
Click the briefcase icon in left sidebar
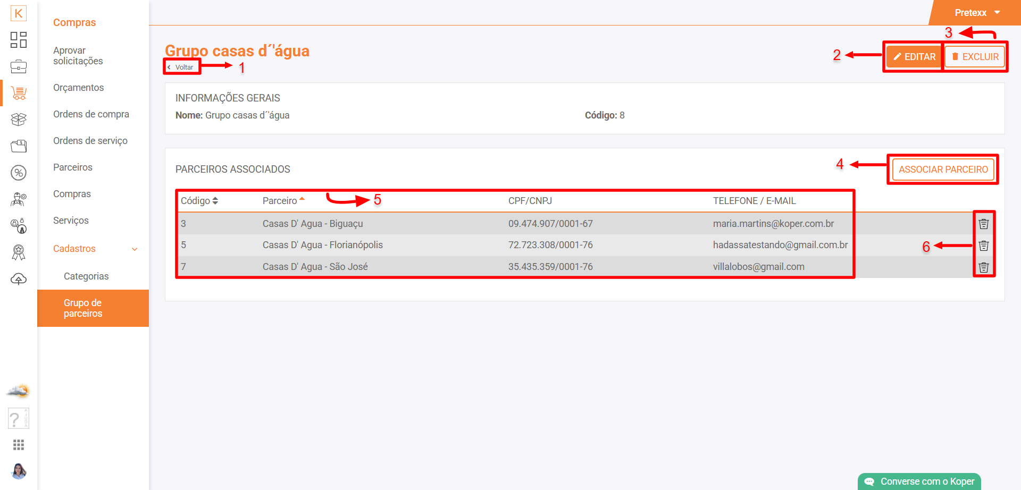19,67
